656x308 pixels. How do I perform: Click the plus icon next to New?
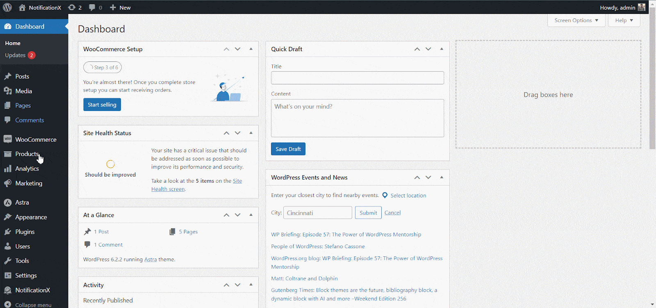(x=113, y=7)
